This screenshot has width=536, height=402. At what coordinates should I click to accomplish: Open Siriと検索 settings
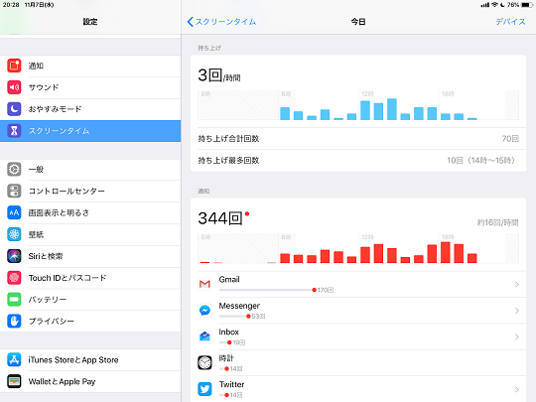point(90,256)
